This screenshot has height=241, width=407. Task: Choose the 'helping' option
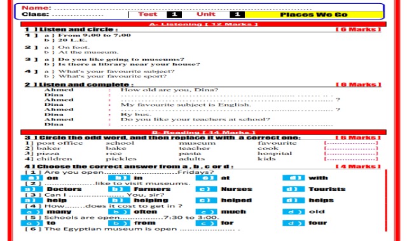[151, 200]
